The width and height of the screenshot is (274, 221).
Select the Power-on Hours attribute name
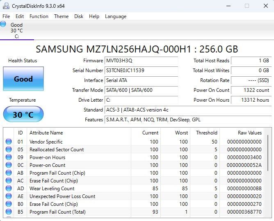[x=47, y=157]
